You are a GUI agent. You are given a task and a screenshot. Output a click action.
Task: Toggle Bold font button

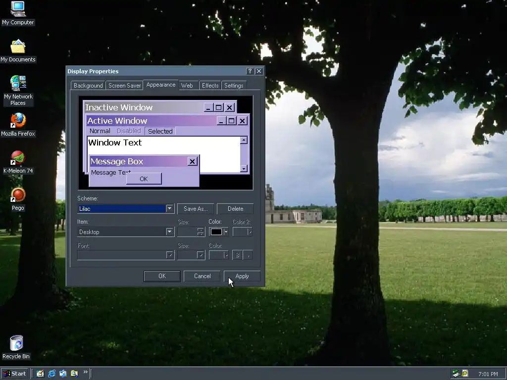(237, 255)
